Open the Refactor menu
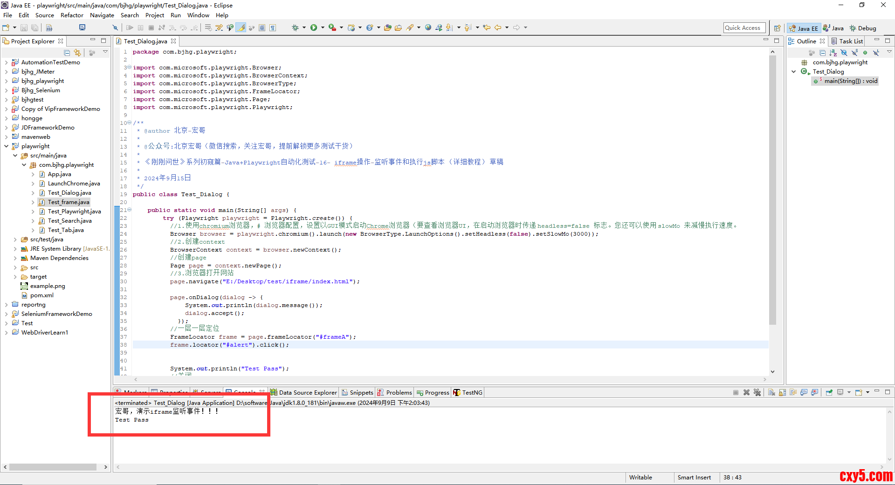 coord(72,15)
